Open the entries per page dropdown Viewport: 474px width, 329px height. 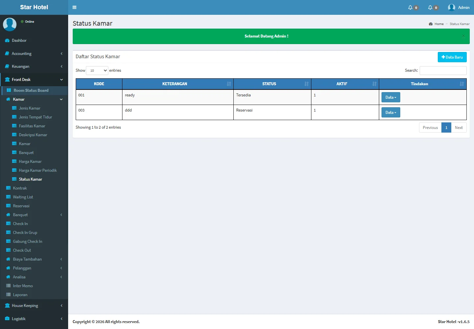click(97, 70)
